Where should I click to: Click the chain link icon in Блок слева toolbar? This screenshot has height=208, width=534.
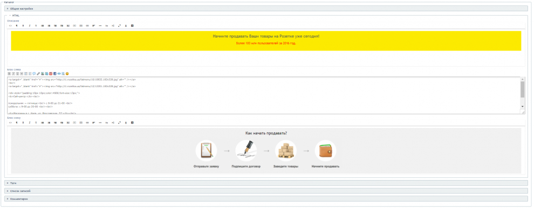[38, 74]
